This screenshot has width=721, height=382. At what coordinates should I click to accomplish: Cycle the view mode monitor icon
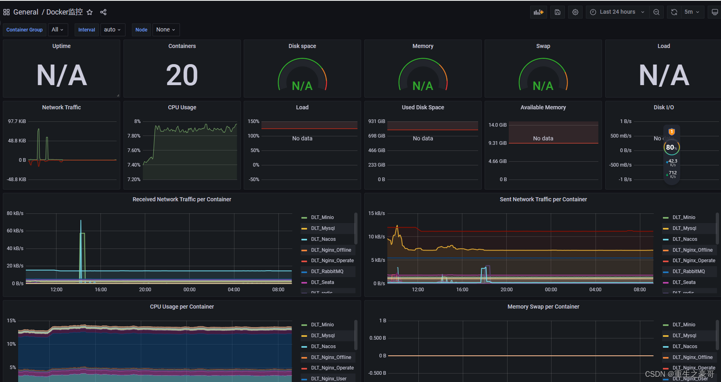coord(715,12)
